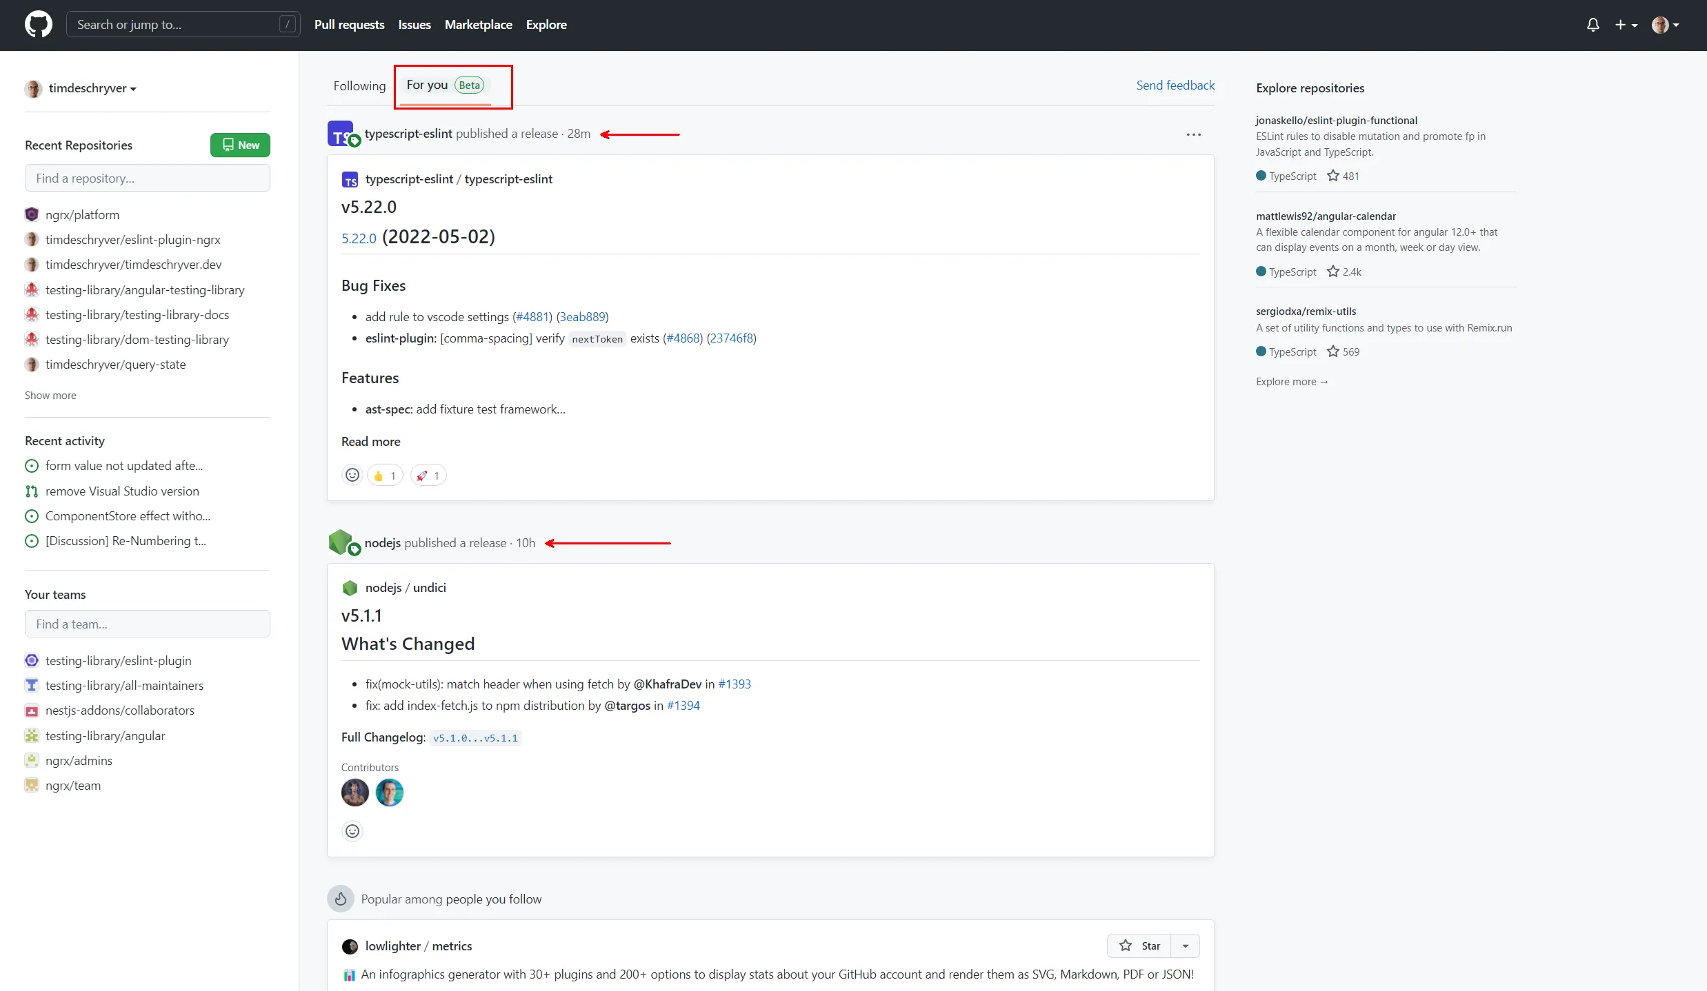Open Pull requests in top navigation
Image resolution: width=1707 pixels, height=991 pixels.
coord(349,25)
